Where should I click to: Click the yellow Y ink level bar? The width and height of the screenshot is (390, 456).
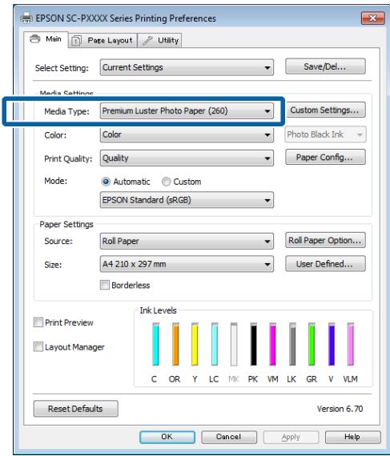tap(195, 344)
